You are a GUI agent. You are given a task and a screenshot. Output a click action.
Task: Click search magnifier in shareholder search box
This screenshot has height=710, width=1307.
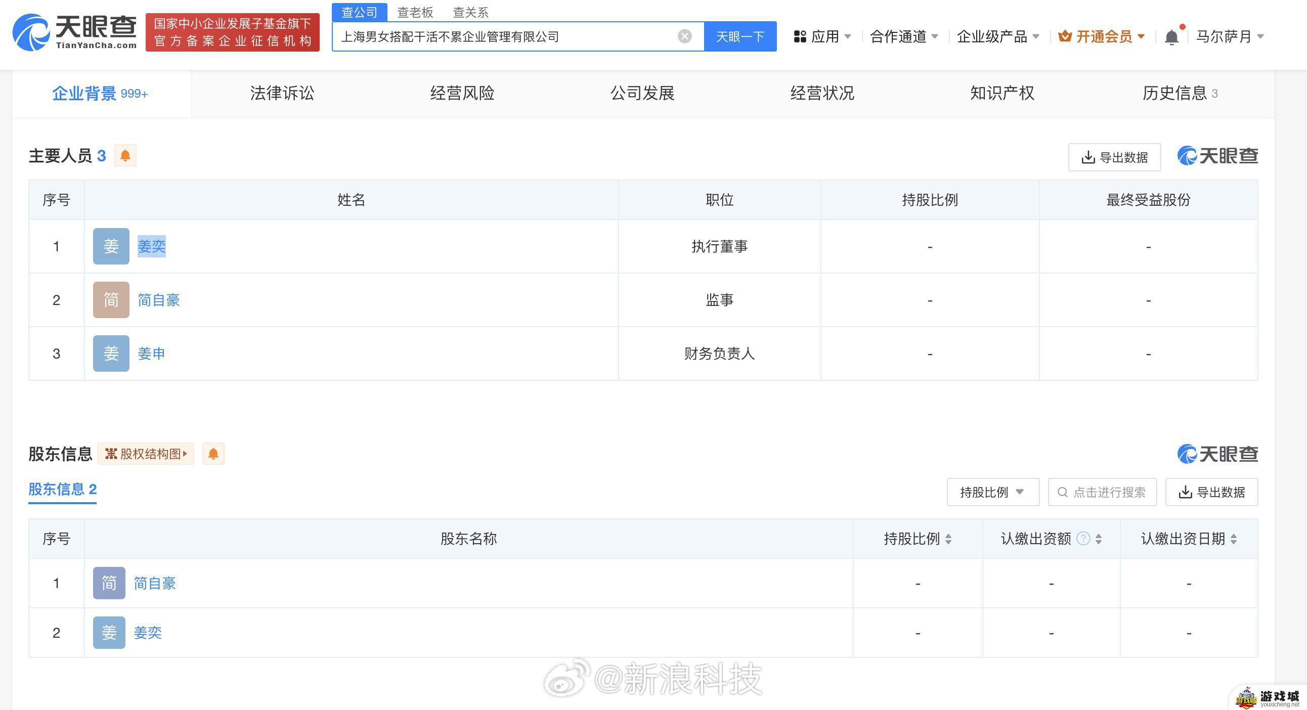point(1063,492)
